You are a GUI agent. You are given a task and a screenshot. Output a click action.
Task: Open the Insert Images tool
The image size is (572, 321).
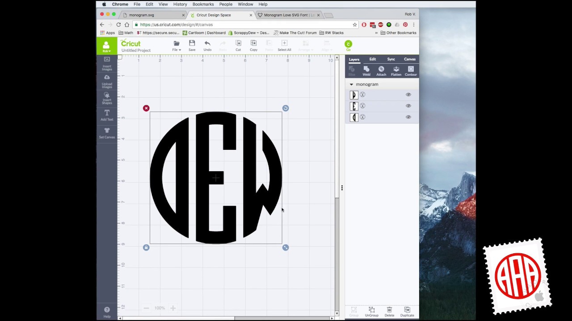107,64
